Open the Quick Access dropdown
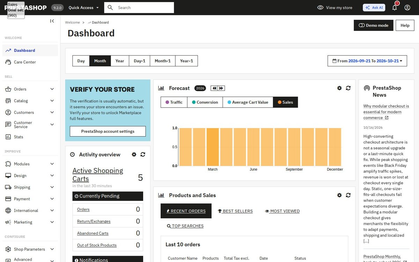The image size is (419, 262). [84, 7]
